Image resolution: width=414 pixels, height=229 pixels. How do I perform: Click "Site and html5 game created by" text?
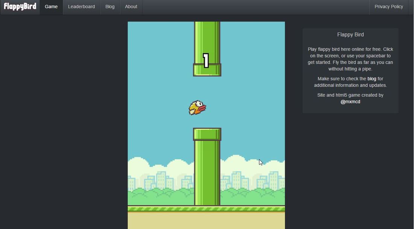350,95
